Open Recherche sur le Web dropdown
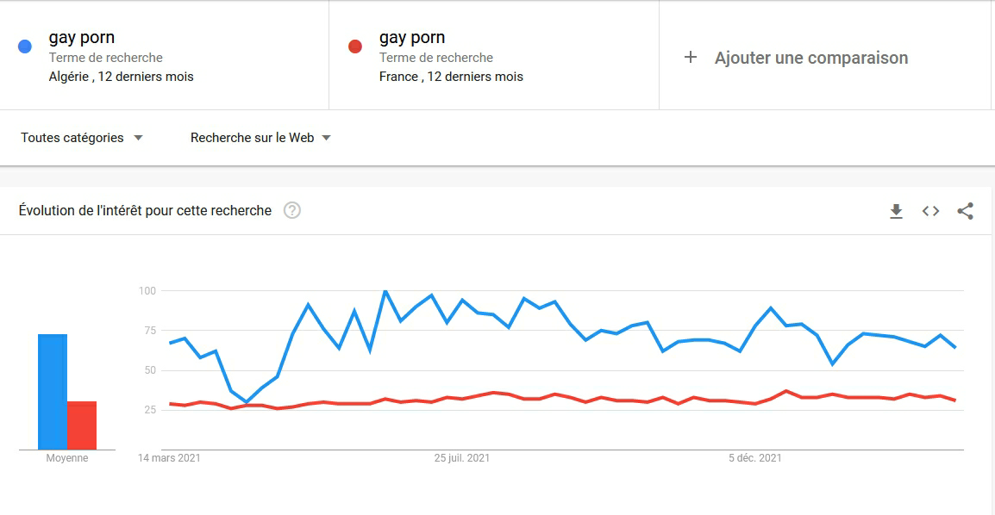 [x=260, y=138]
